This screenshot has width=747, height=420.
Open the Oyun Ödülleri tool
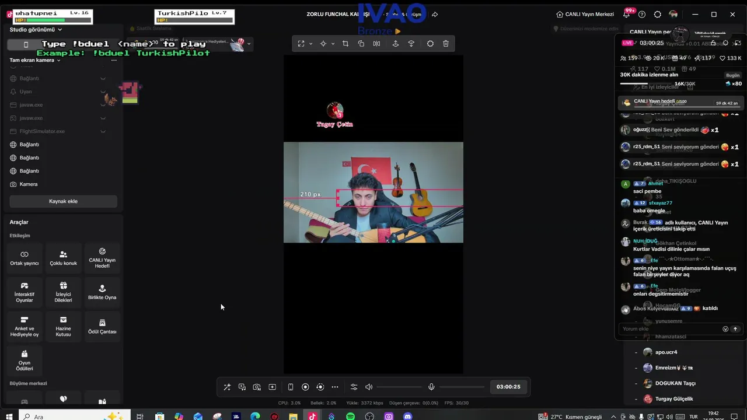(25, 361)
